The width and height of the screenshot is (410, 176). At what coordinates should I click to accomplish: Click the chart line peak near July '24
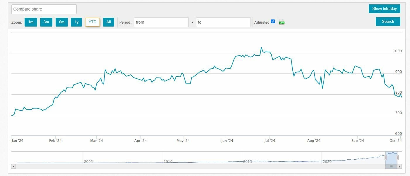pyautogui.click(x=261, y=47)
